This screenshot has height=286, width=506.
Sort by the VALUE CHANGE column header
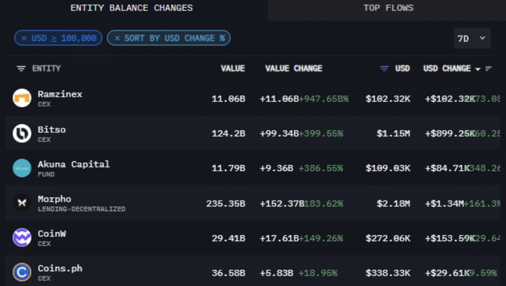point(294,69)
